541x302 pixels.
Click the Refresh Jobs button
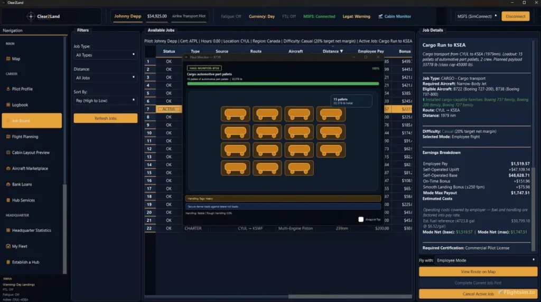[105, 119]
